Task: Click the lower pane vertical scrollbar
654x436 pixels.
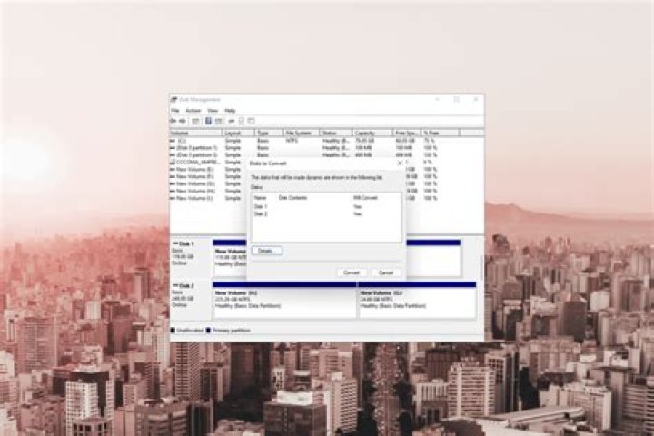Action: pos(481,267)
